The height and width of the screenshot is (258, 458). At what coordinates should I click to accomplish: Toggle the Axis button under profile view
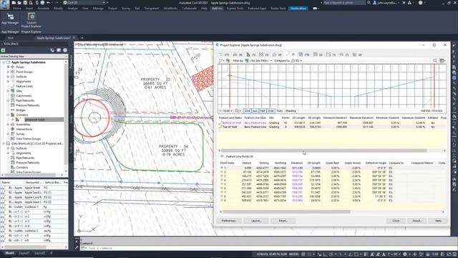pyautogui.click(x=255, y=111)
